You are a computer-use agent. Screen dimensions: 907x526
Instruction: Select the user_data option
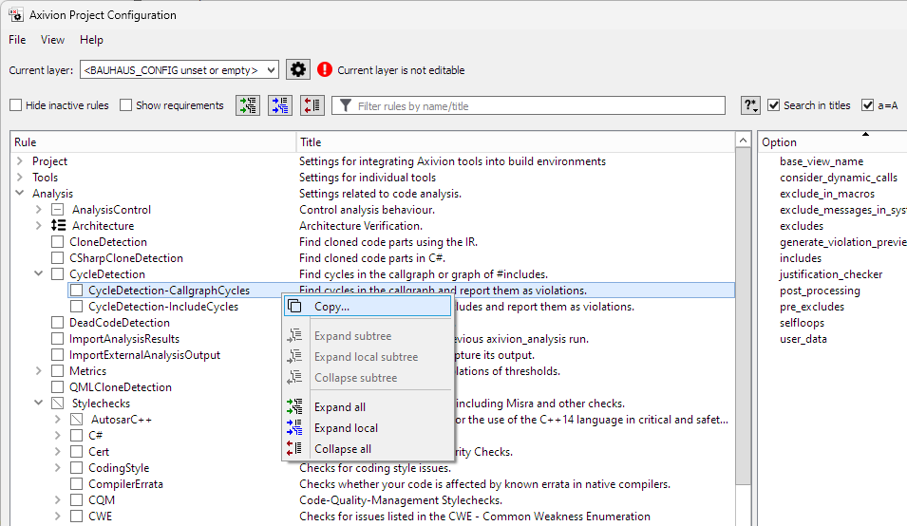click(x=803, y=339)
